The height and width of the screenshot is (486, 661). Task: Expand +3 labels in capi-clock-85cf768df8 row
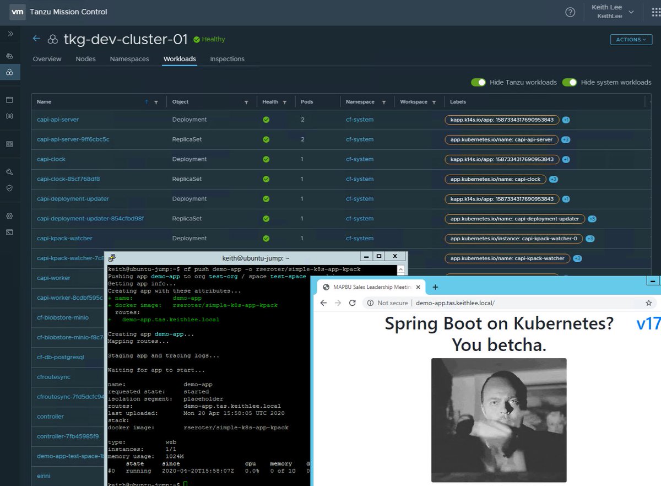(554, 179)
